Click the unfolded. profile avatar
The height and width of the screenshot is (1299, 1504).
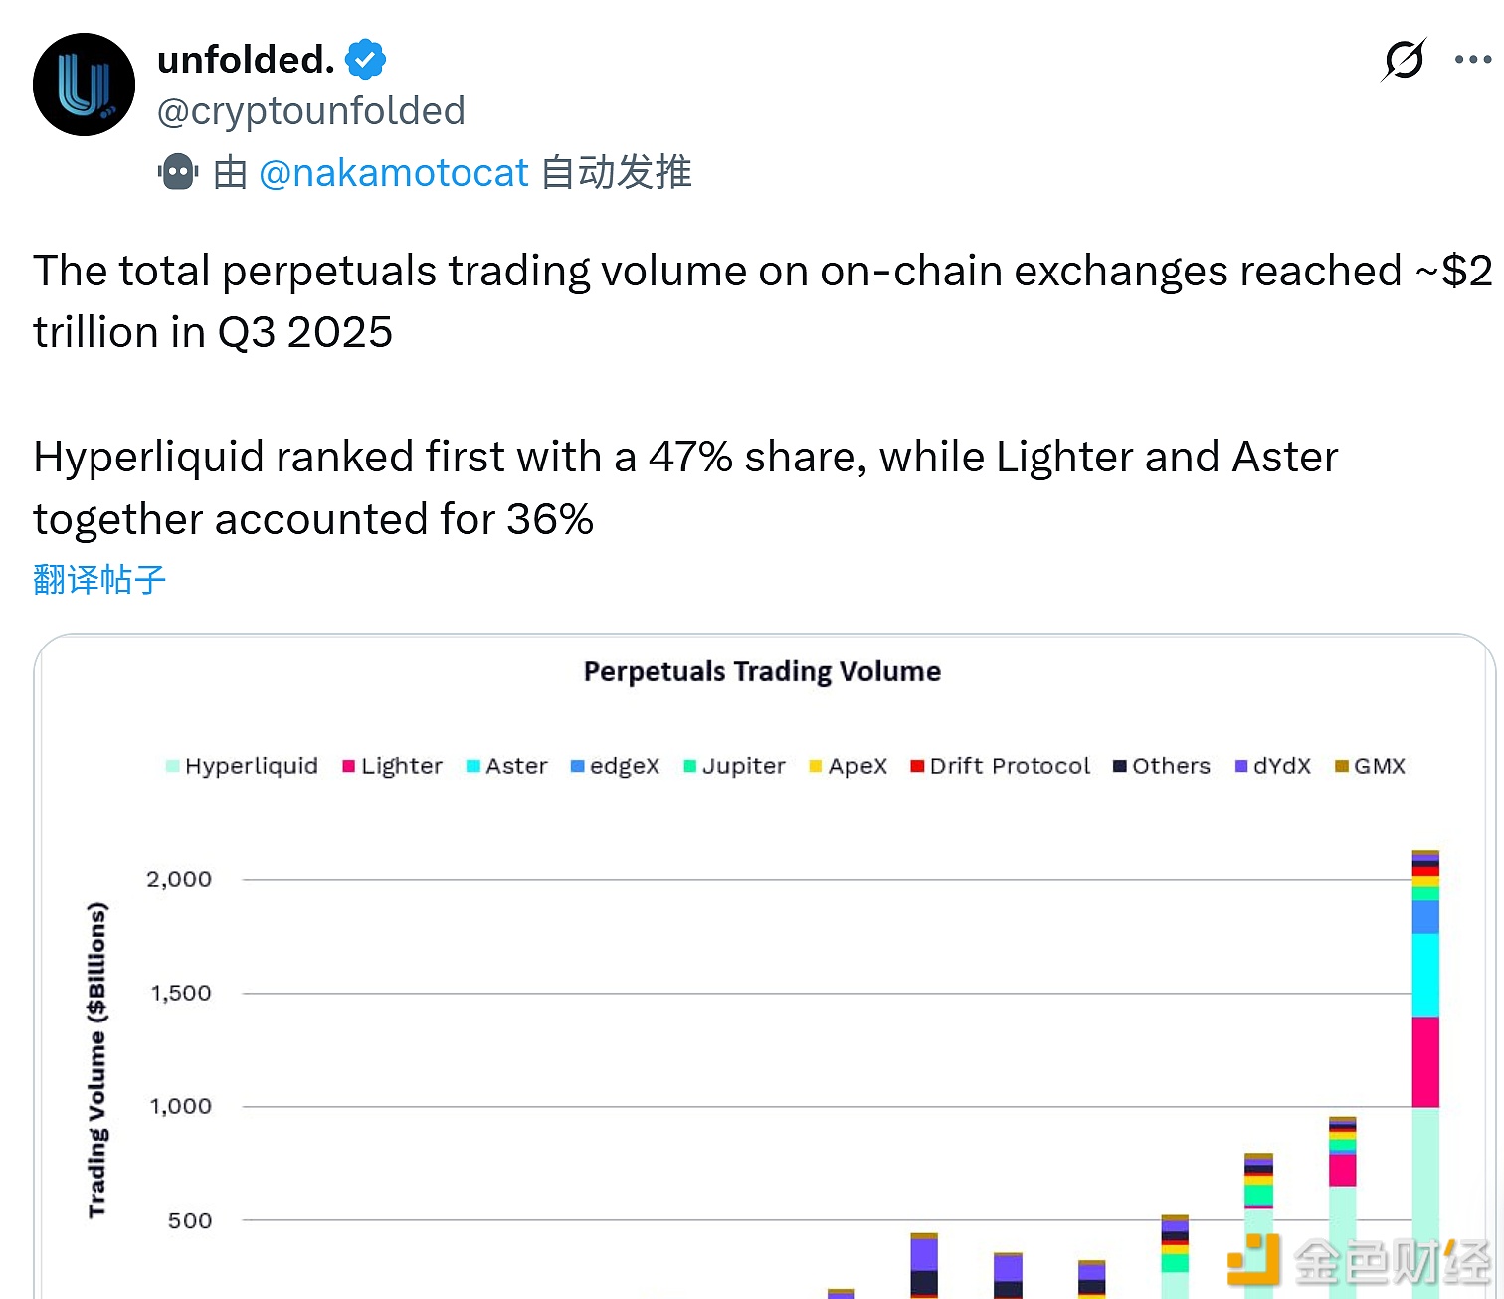84,85
